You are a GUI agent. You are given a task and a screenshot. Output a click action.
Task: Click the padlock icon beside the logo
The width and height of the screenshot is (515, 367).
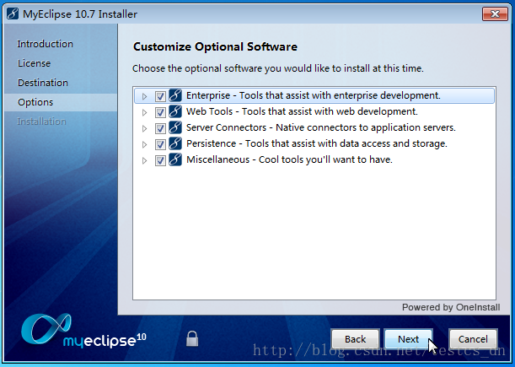pyautogui.click(x=192, y=338)
